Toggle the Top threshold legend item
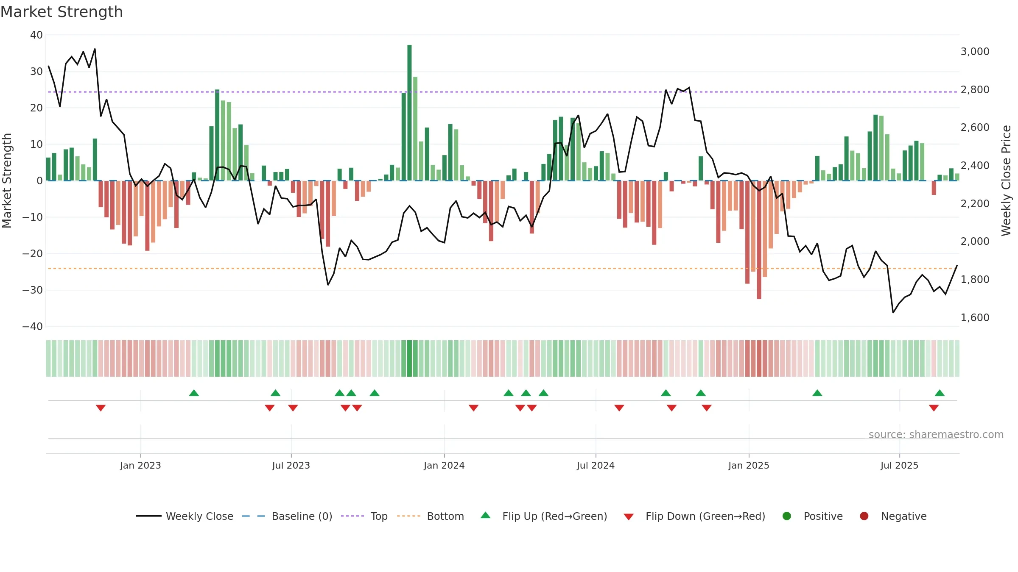Viewport: 1018px width, 572px height. click(x=364, y=516)
